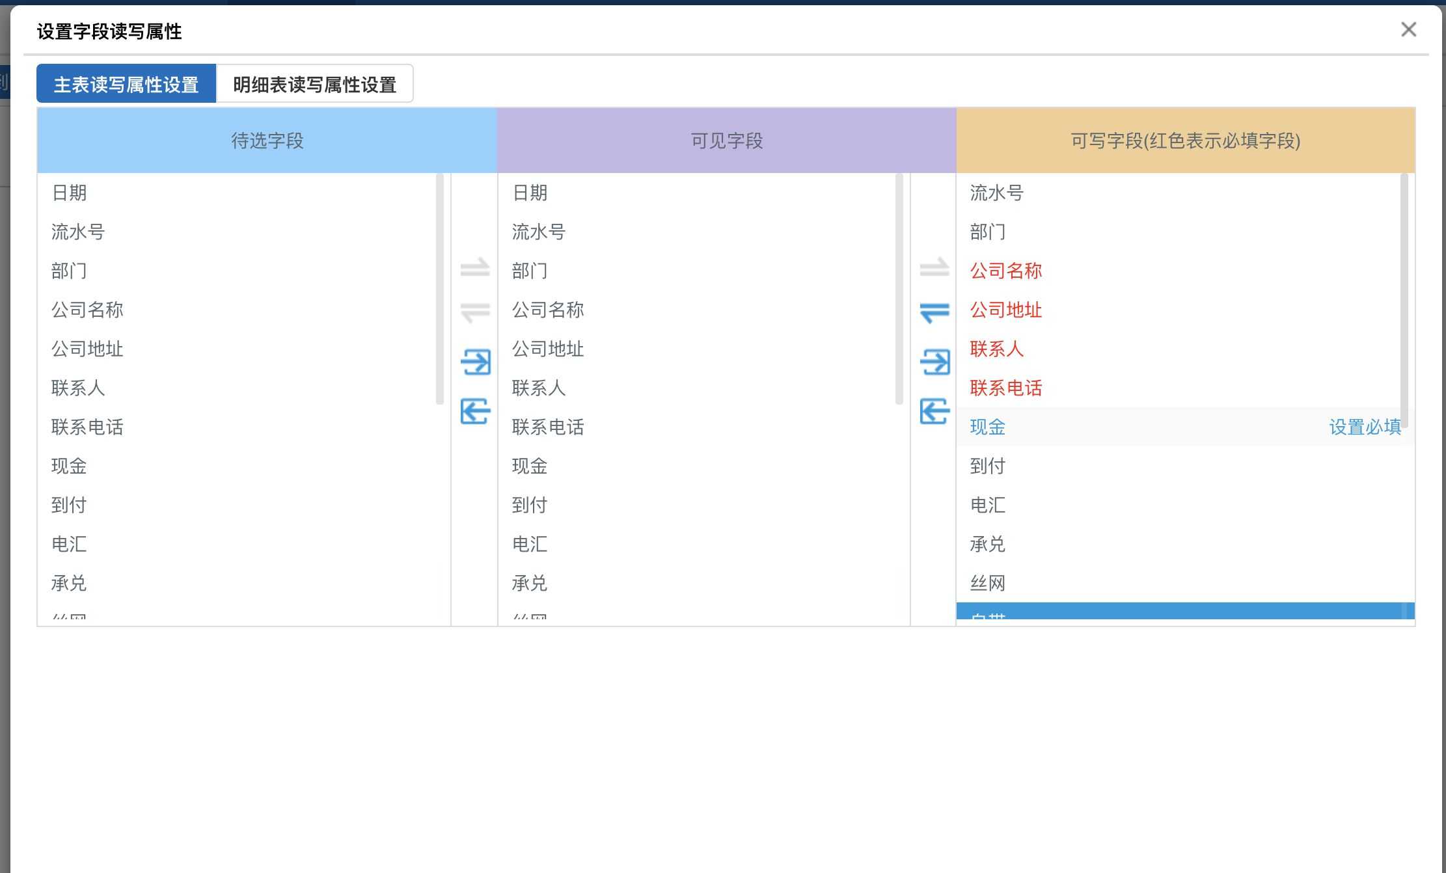Click the 可见字段 list scrollbar
The width and height of the screenshot is (1446, 873).
click(899, 289)
